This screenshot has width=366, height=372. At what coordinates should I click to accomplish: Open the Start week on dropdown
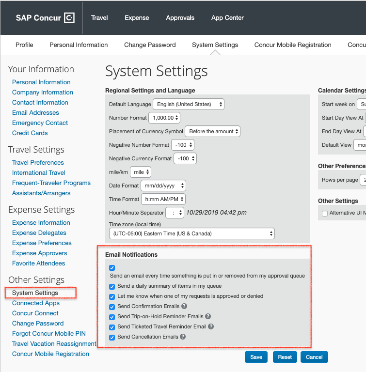(362, 104)
